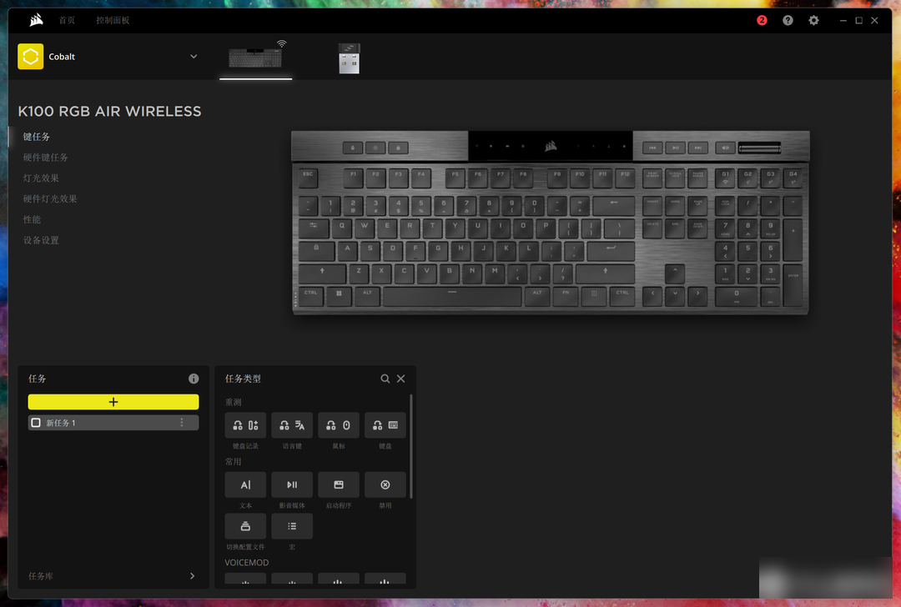This screenshot has width=901, height=607.
Task: Close the 任务类型 panel
Action: pyautogui.click(x=401, y=379)
